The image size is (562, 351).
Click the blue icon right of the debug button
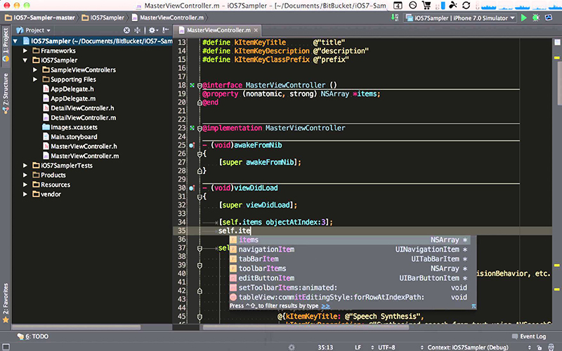click(x=549, y=18)
